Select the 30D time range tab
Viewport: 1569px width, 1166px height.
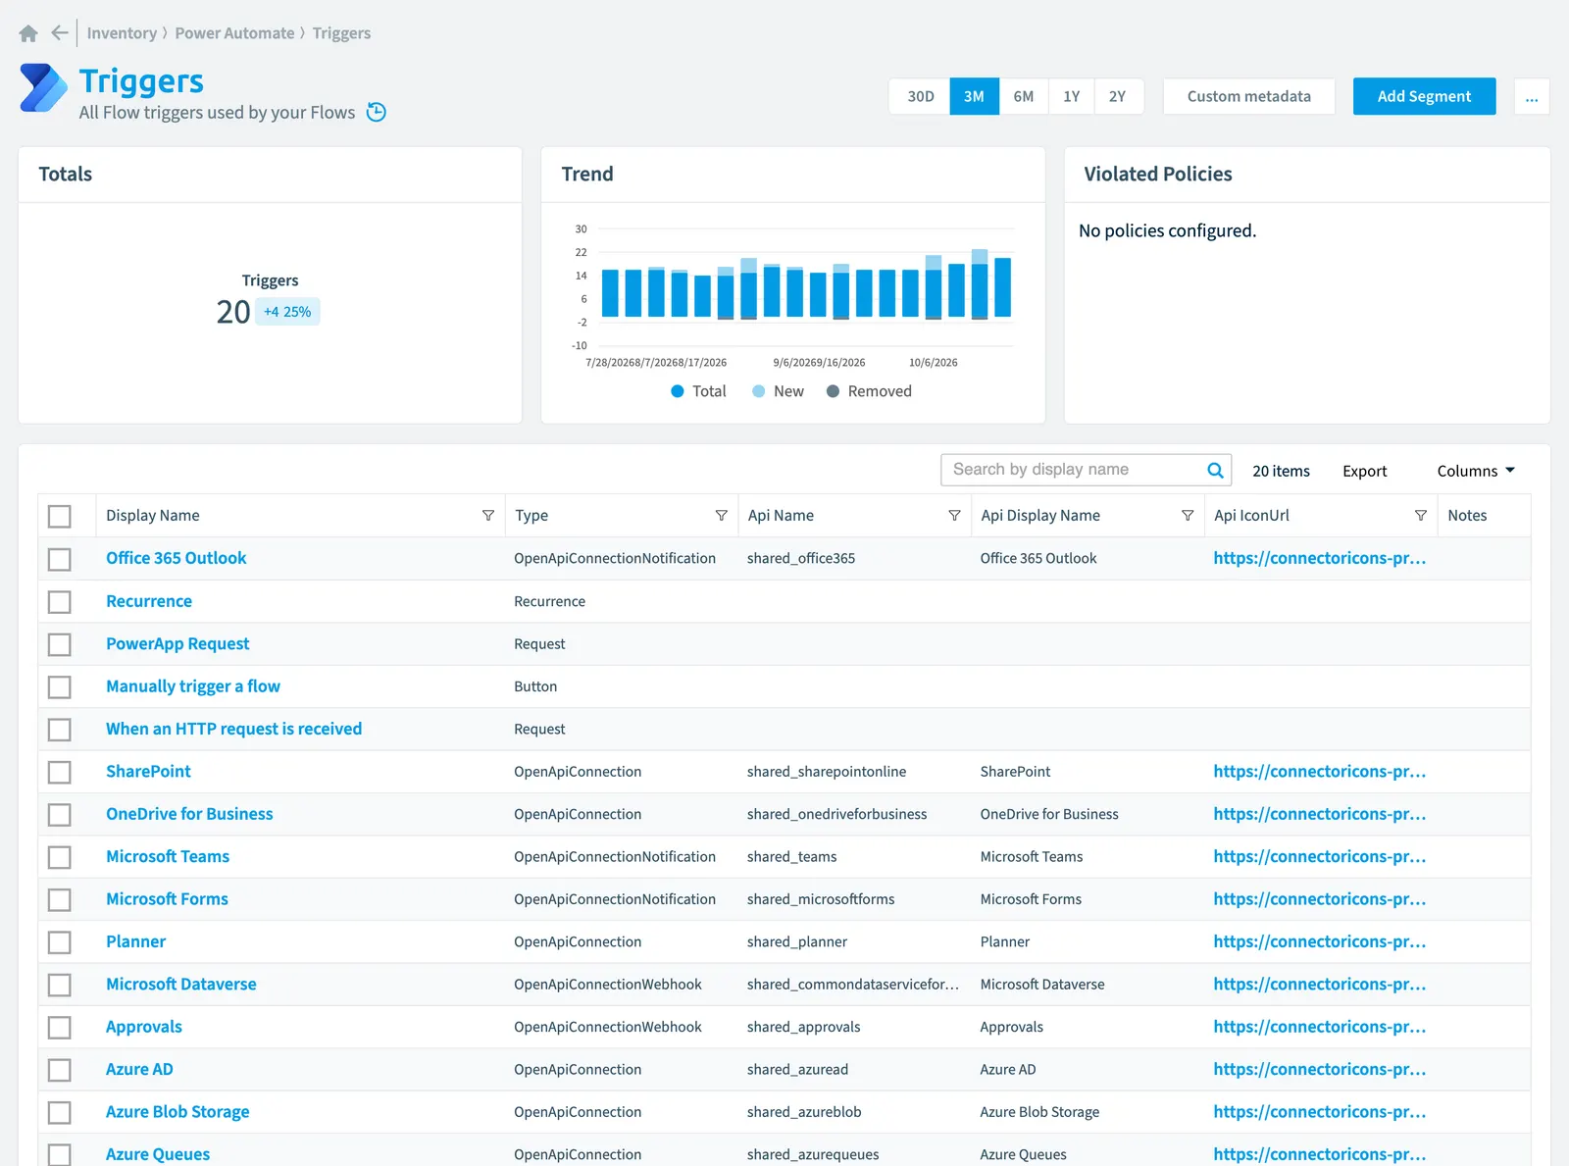coord(920,96)
